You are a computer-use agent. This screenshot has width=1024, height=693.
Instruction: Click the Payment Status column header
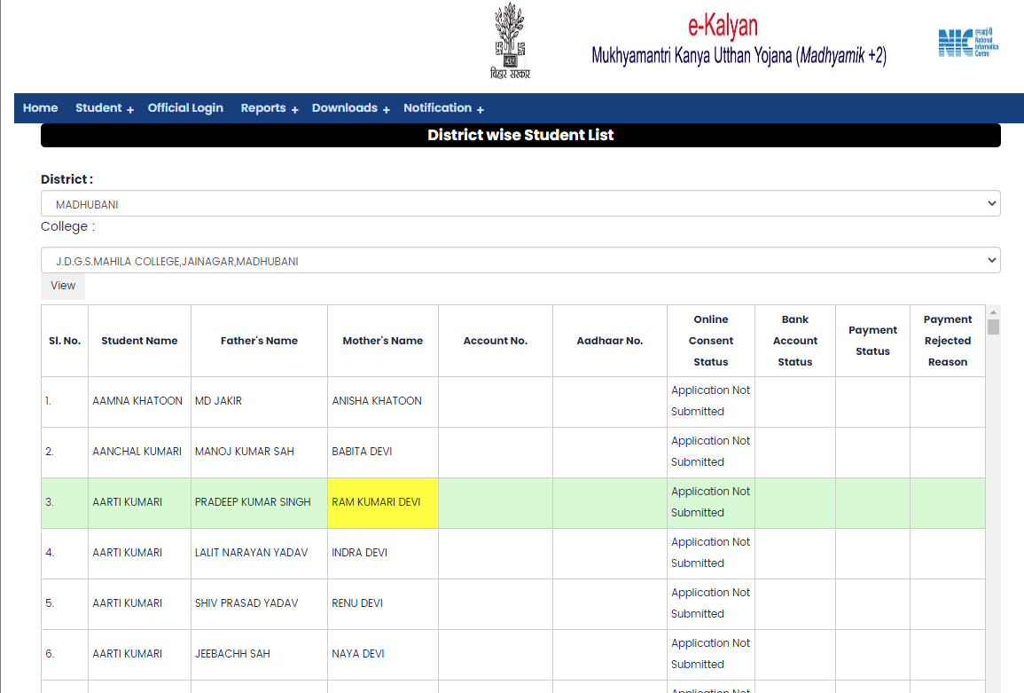coord(872,341)
